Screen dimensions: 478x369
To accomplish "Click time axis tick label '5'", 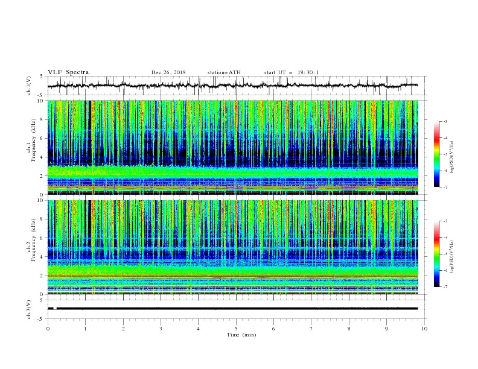I will 236,329.
